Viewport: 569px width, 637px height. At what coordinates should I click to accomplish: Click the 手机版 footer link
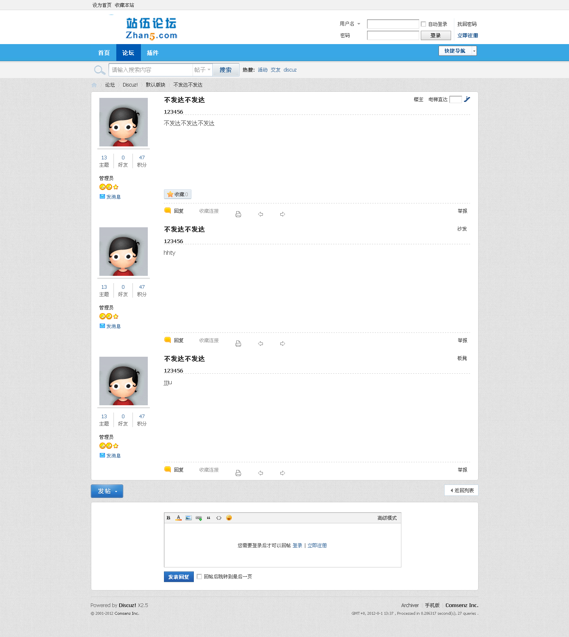[x=432, y=605]
